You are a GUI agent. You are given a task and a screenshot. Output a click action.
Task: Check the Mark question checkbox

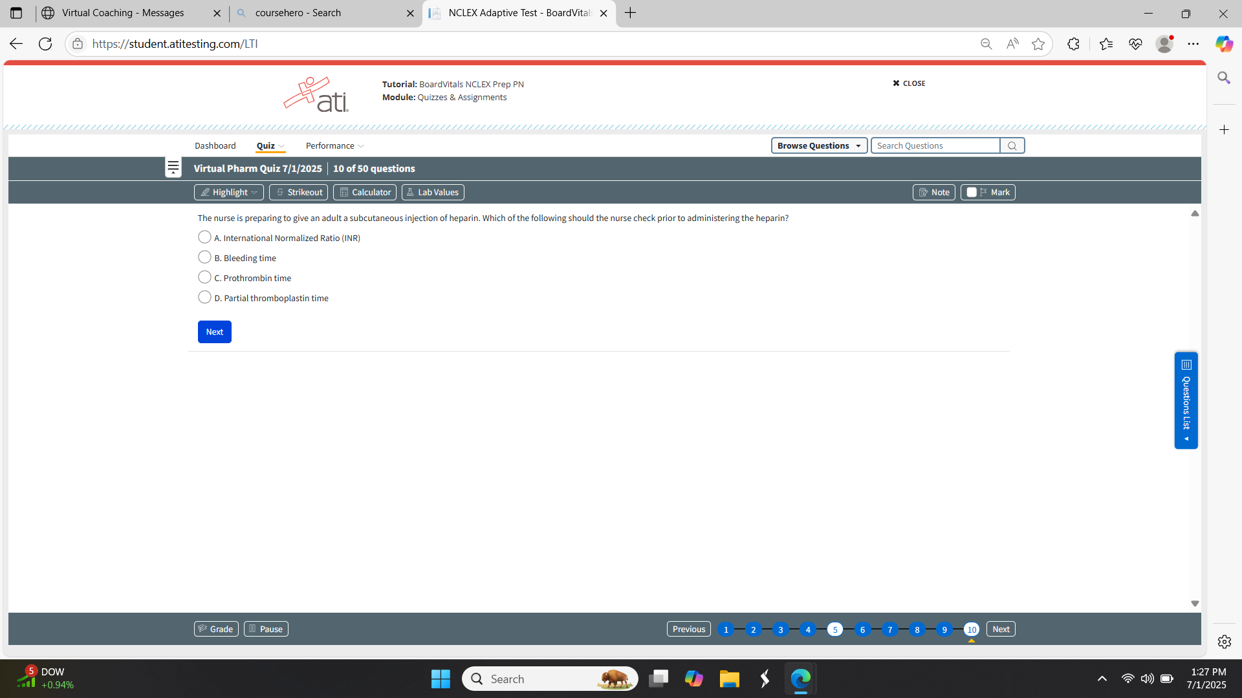[x=972, y=192]
